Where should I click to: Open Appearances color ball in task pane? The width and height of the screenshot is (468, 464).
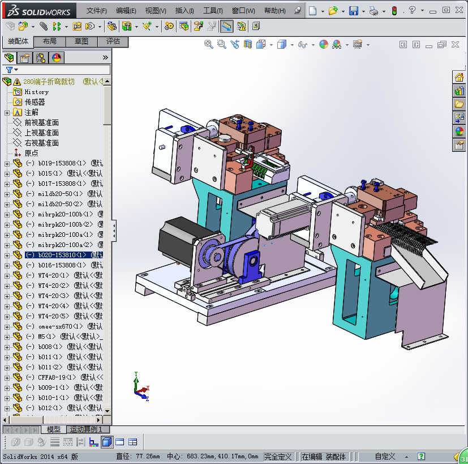coord(459,131)
